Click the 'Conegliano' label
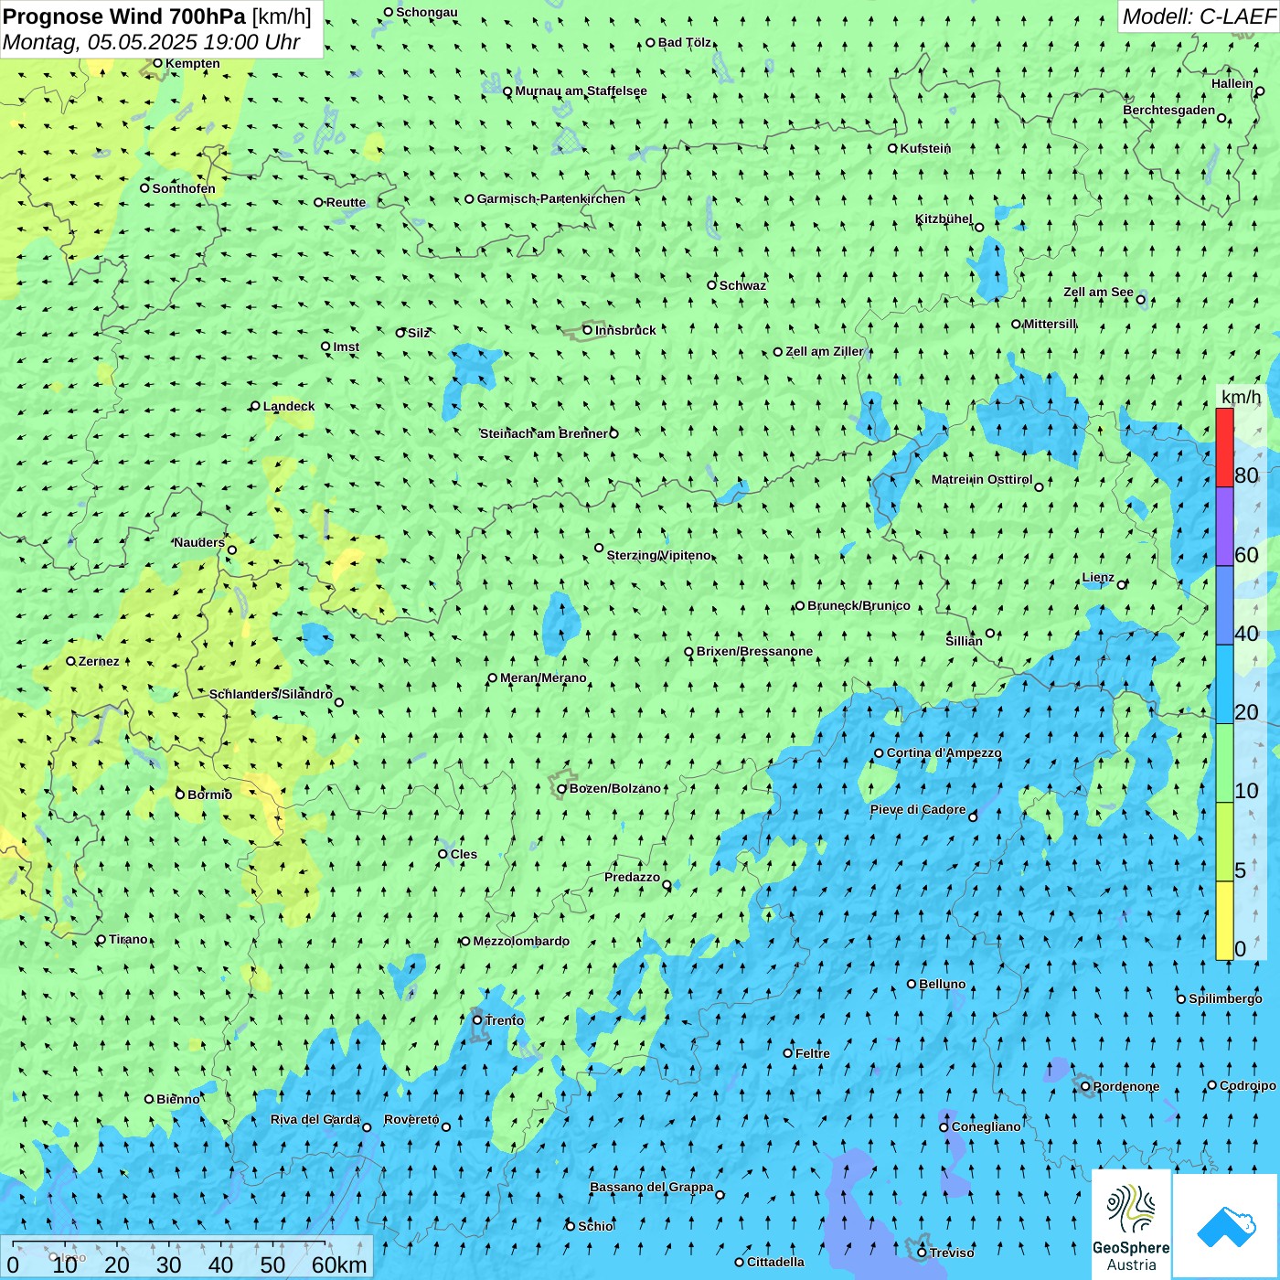This screenshot has width=1280, height=1280. [x=986, y=1126]
